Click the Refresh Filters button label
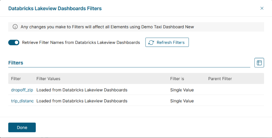 coord(171,42)
